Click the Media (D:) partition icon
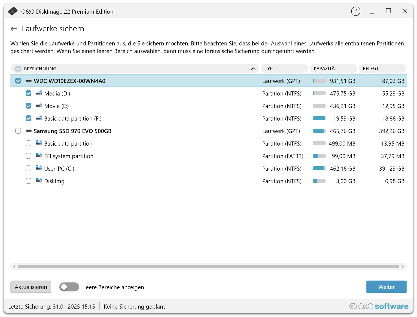The height and width of the screenshot is (317, 417). pyautogui.click(x=39, y=93)
